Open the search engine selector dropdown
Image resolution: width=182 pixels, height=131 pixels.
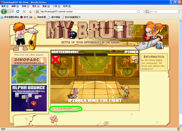148,12
